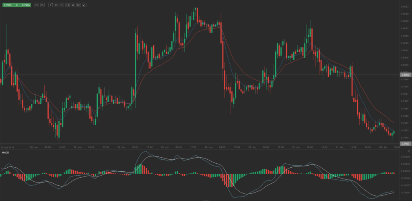Image resolution: width=412 pixels, height=201 pixels.
Task: Click the 0.8000 horizontal line price label
Action: point(405,75)
